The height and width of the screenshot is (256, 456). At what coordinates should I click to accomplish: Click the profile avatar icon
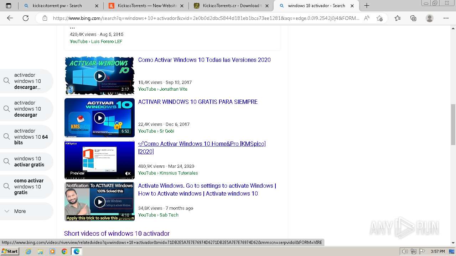pyautogui.click(x=430, y=18)
